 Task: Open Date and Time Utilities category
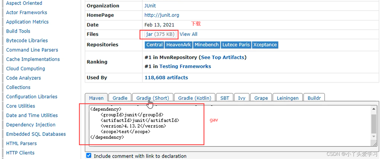[32, 115]
